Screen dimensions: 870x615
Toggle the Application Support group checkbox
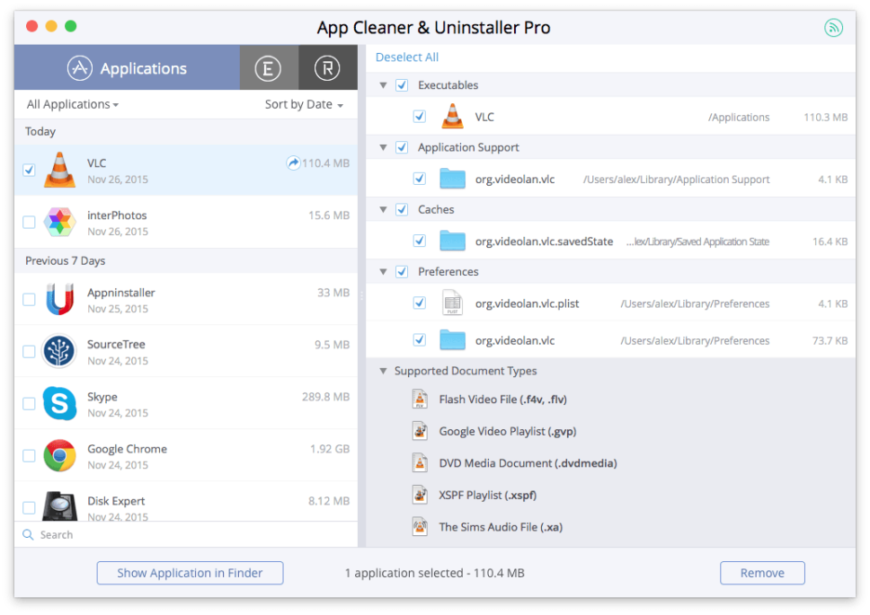[x=402, y=147]
